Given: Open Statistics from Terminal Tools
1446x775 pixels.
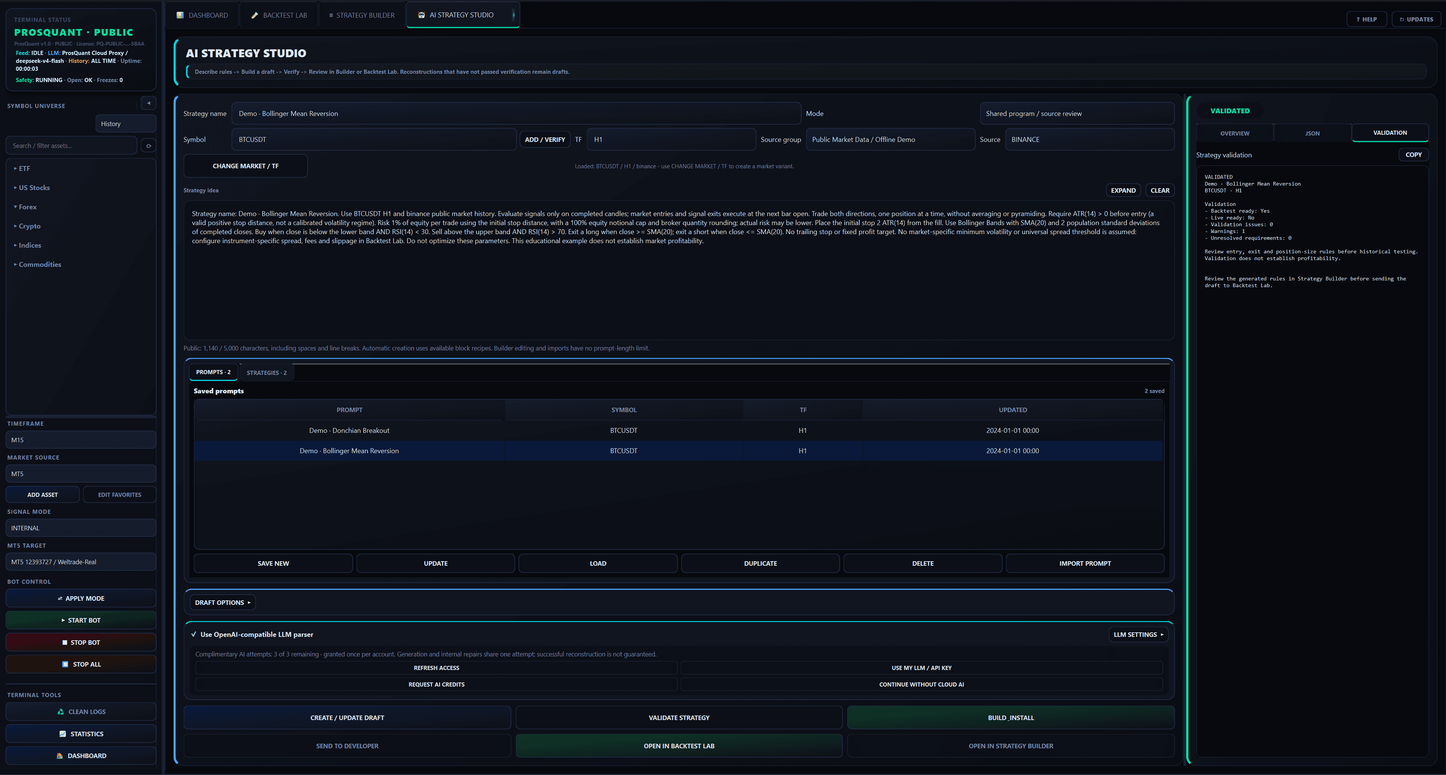Looking at the screenshot, I should pyautogui.click(x=81, y=734).
